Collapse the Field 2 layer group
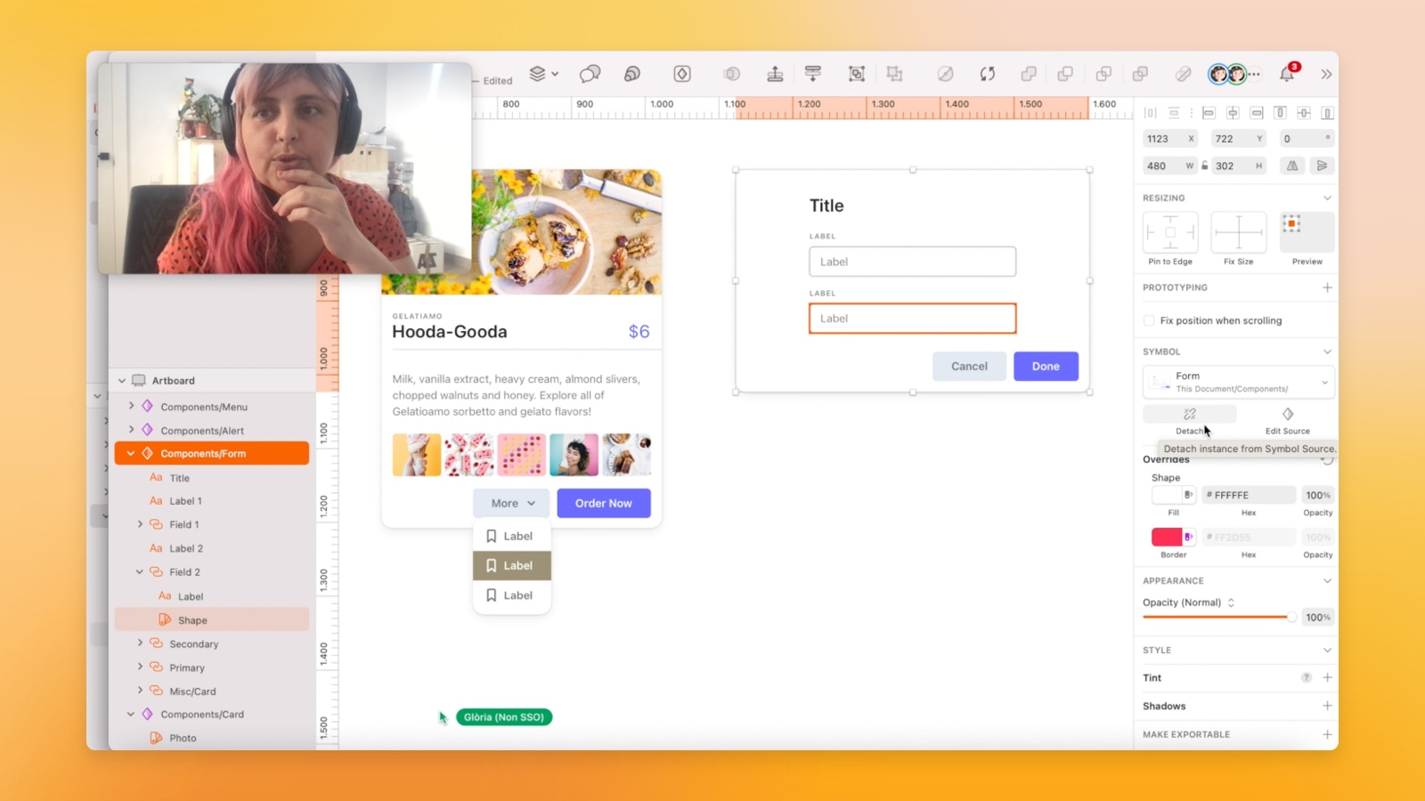The image size is (1425, 801). 140,572
